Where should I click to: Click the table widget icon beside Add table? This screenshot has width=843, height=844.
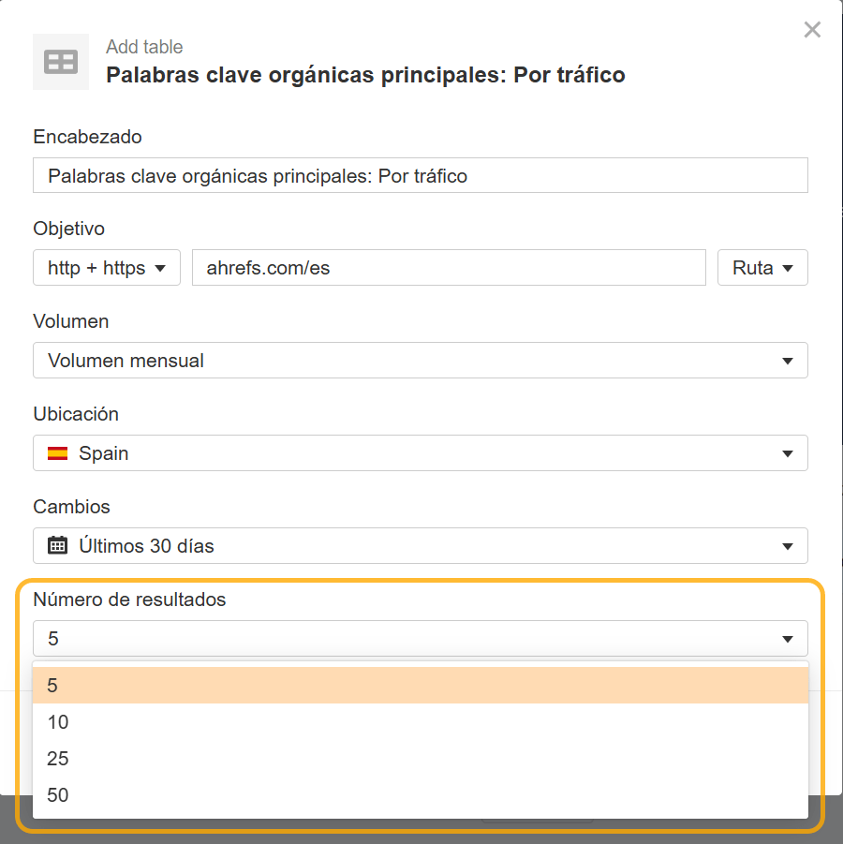pyautogui.click(x=60, y=61)
